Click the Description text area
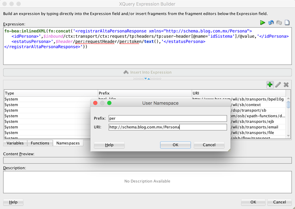Image resolution: width=295 pixels, height=209 pixels. (147, 182)
